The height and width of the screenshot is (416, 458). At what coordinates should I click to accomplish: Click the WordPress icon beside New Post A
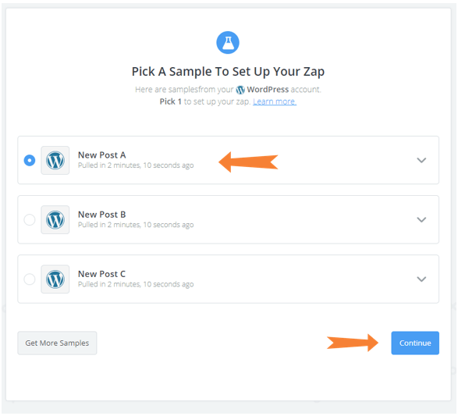pos(55,160)
